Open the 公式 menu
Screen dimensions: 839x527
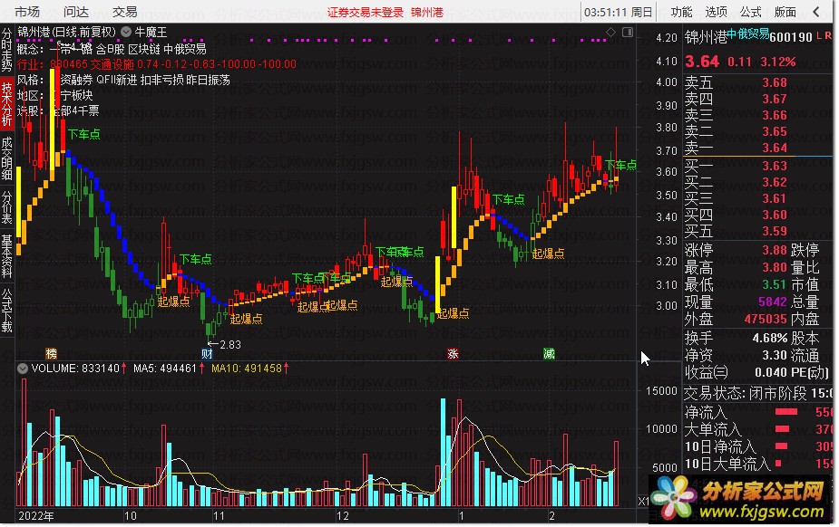750,12
